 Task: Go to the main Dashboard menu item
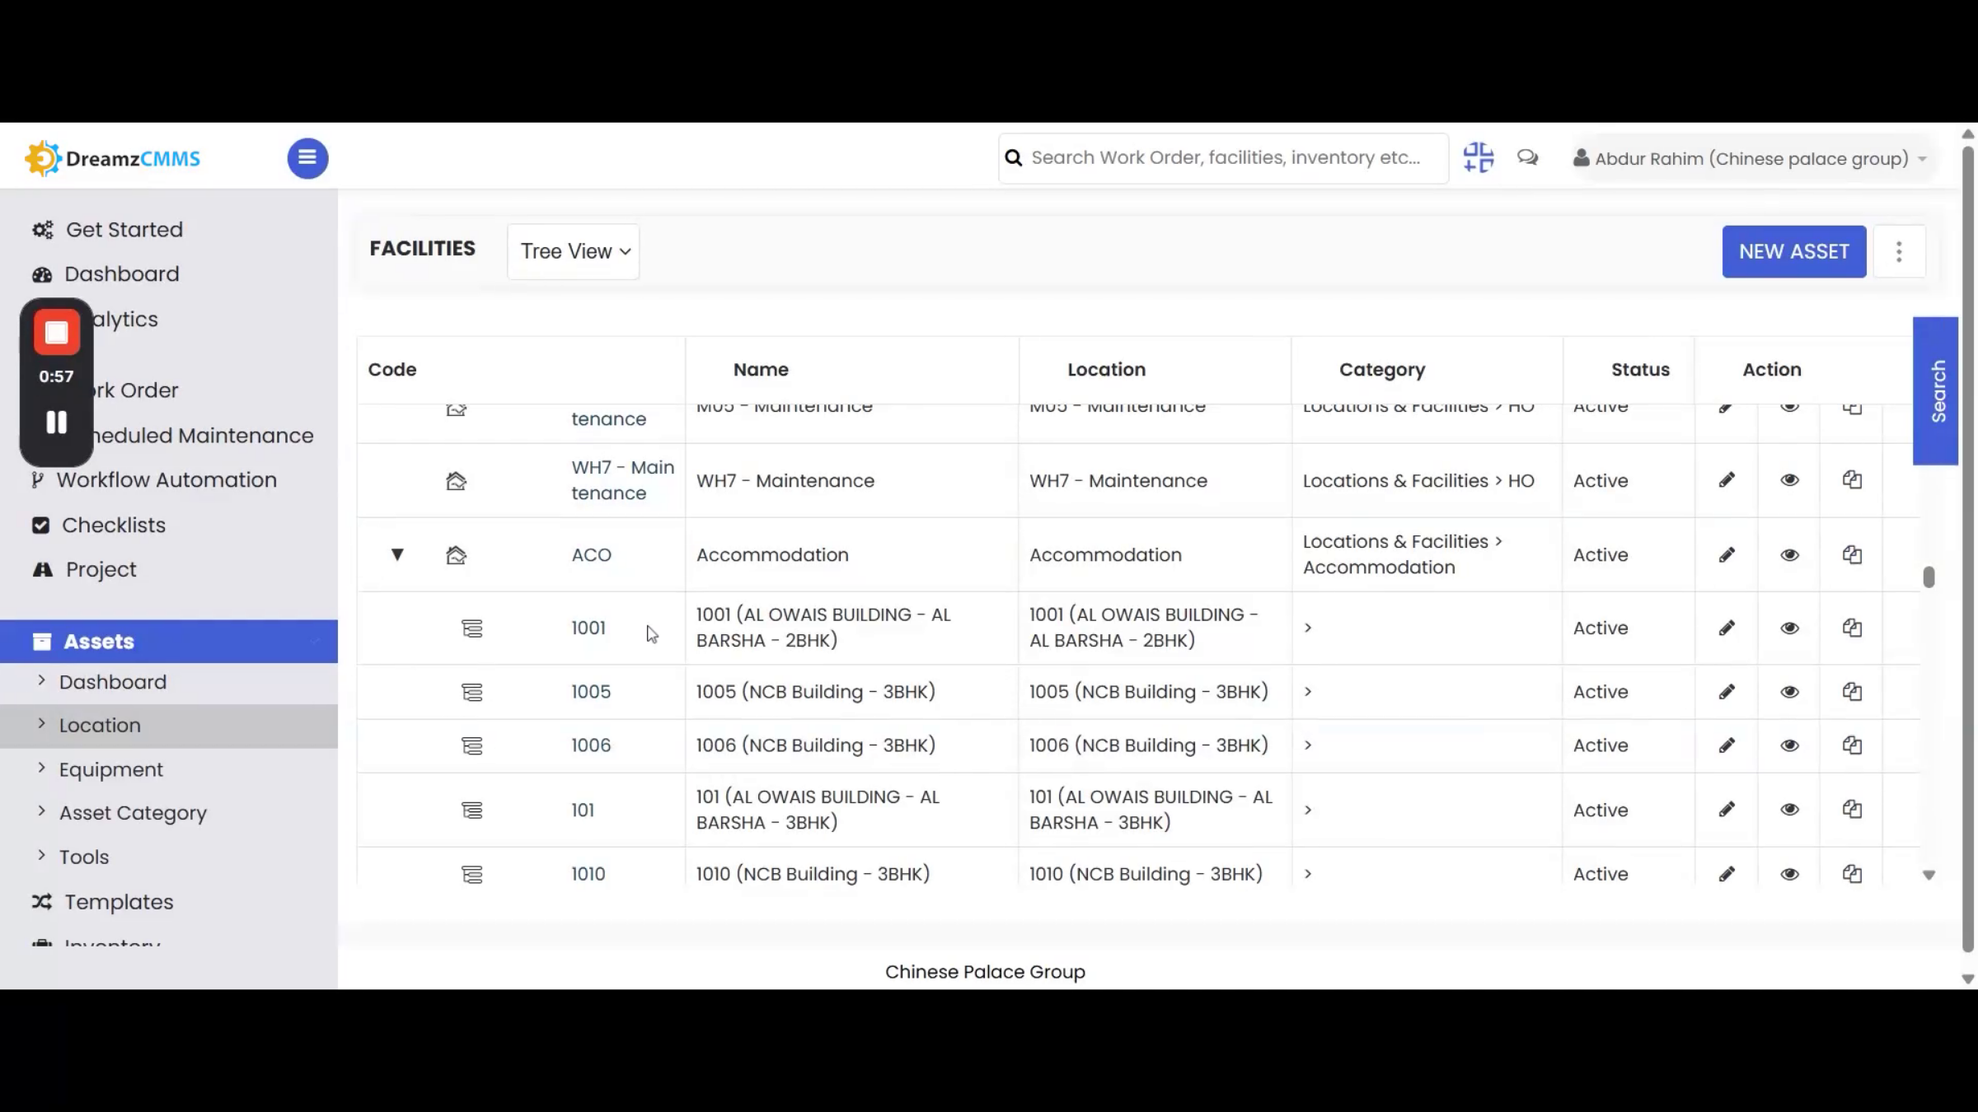(x=105, y=274)
